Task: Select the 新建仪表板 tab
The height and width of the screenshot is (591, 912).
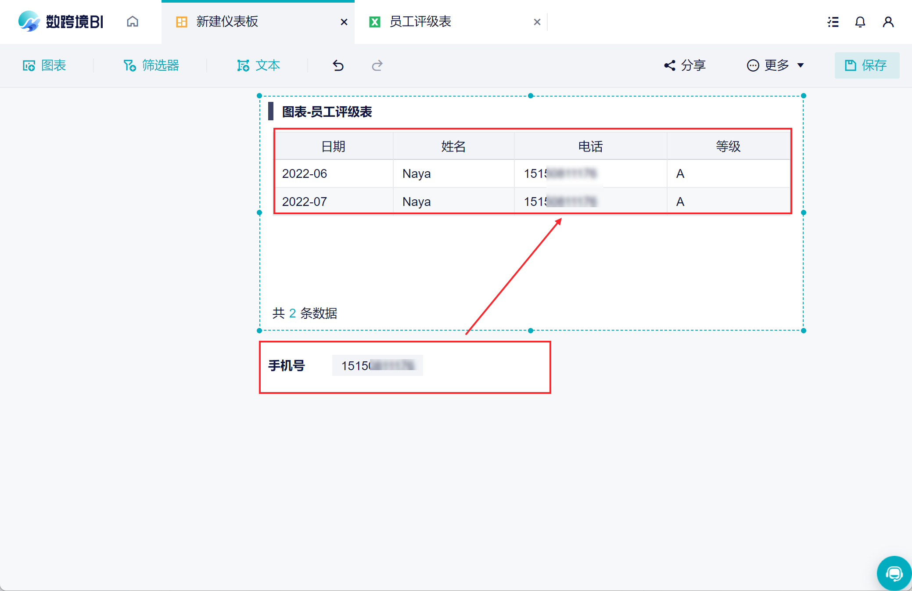Action: pyautogui.click(x=227, y=22)
